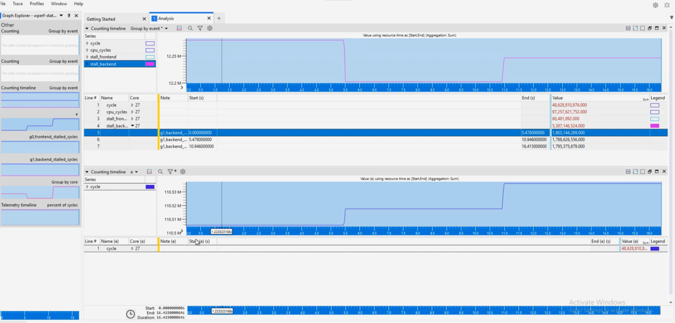Click the clock icon beside Start/End/Duration
The height and width of the screenshot is (323, 675).
(x=130, y=314)
